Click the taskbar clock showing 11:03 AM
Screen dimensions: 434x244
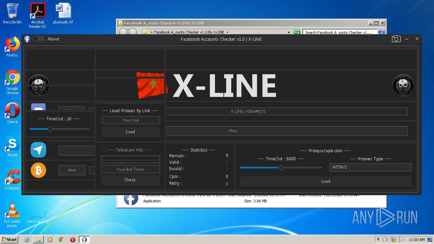[x=417, y=240]
